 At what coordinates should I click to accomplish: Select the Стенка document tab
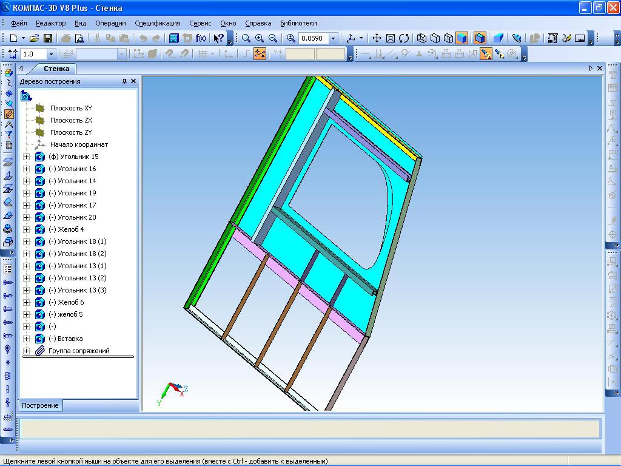(56, 69)
